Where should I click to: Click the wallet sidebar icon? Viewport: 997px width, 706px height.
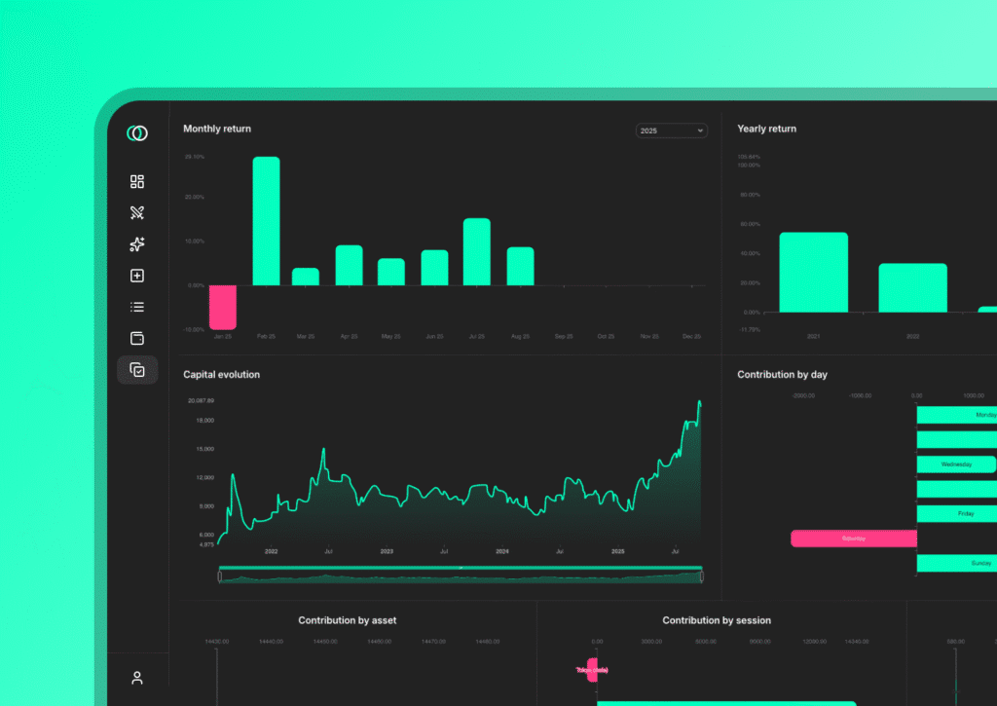(137, 338)
